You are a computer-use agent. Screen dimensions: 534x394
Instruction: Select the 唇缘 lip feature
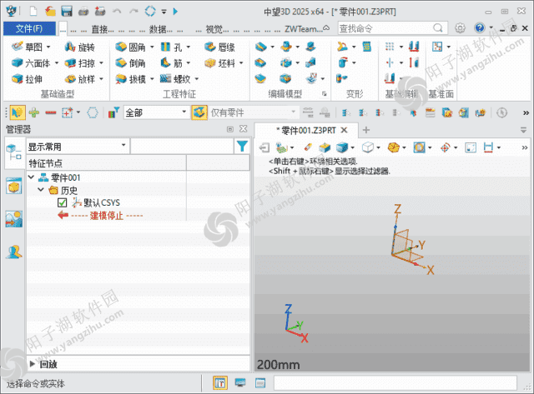pos(219,47)
